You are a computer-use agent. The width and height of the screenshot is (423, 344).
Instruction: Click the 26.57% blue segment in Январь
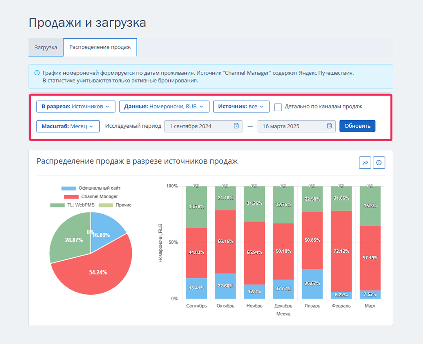click(313, 284)
